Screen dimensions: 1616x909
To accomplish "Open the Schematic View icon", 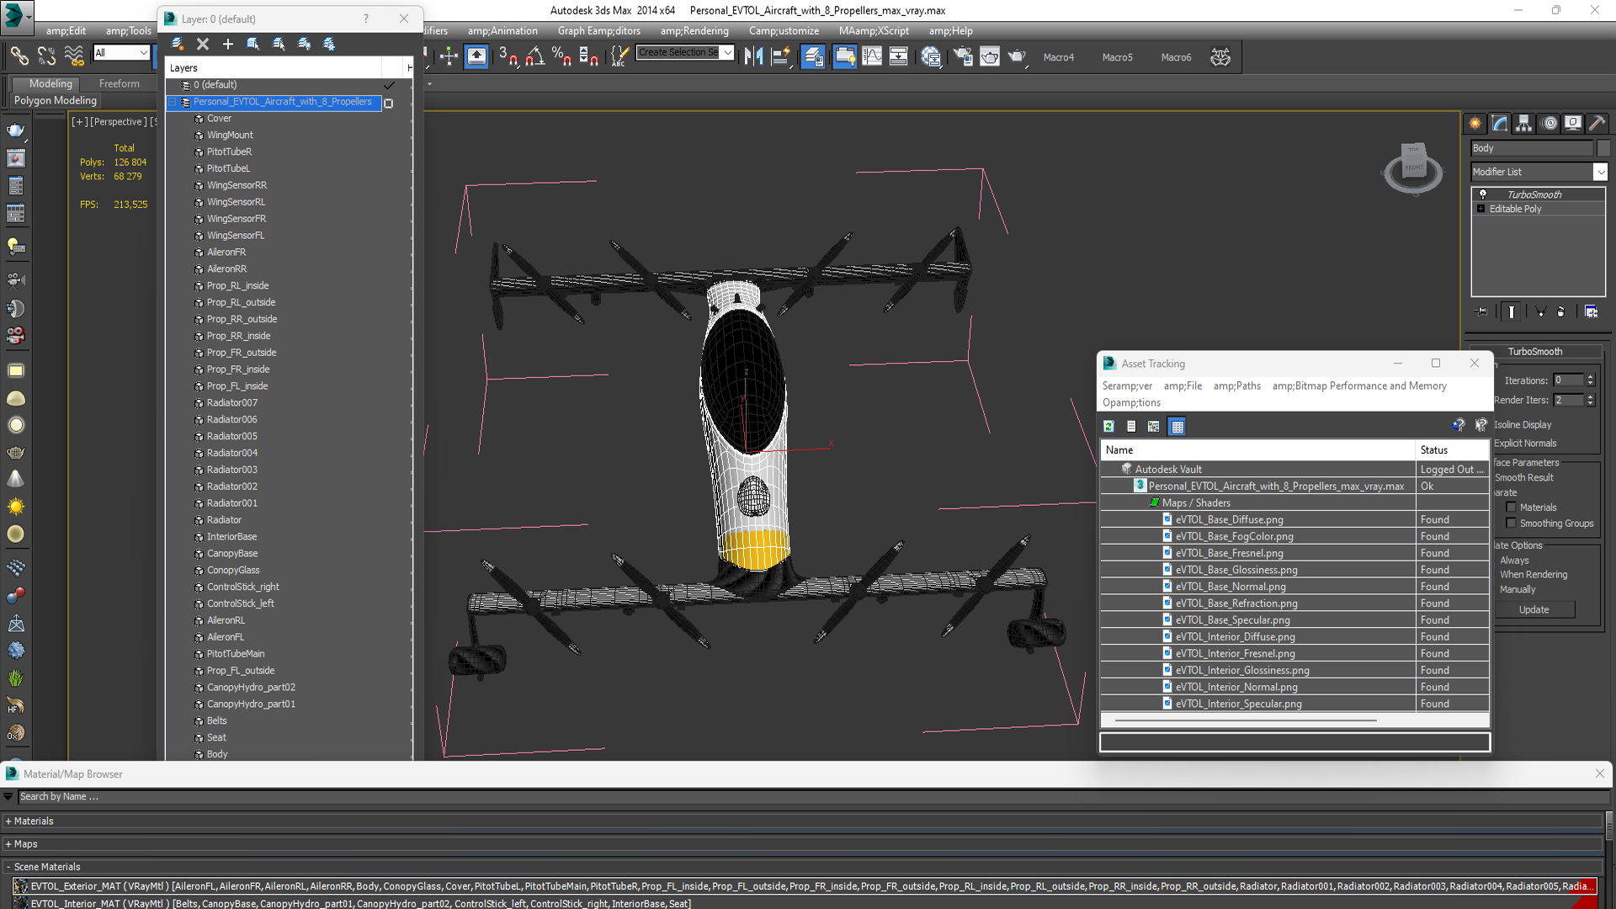I will [x=899, y=56].
